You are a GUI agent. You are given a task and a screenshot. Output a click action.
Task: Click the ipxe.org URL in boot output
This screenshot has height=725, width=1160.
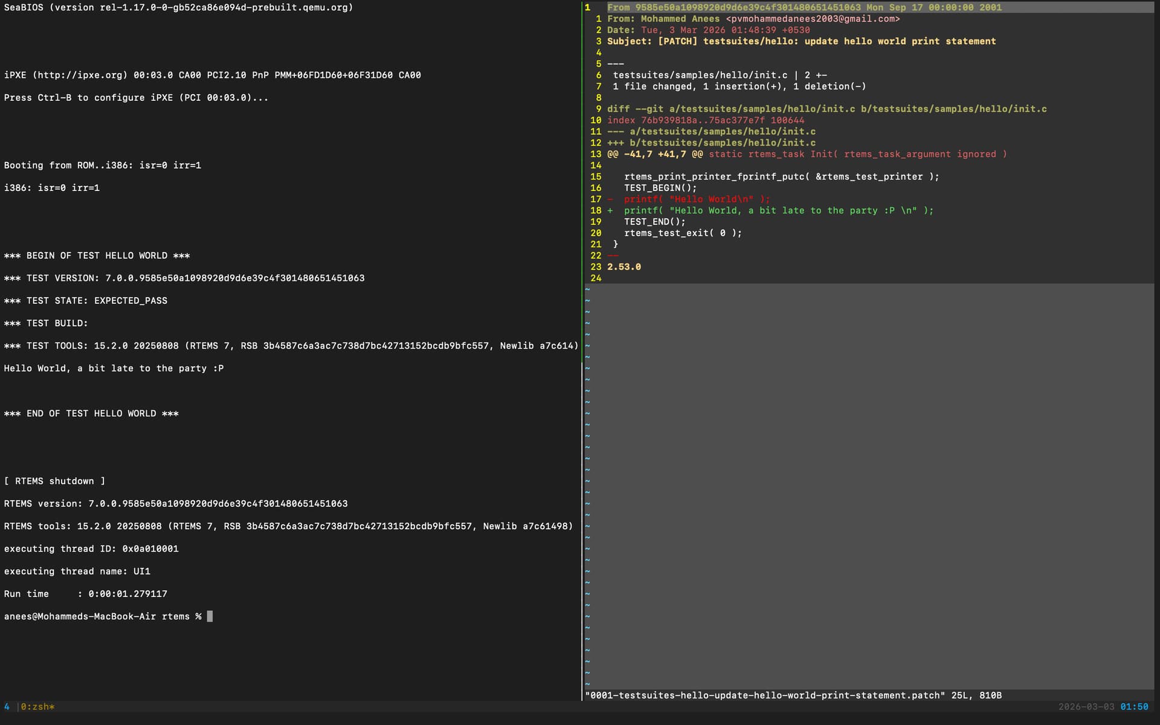[x=80, y=76]
